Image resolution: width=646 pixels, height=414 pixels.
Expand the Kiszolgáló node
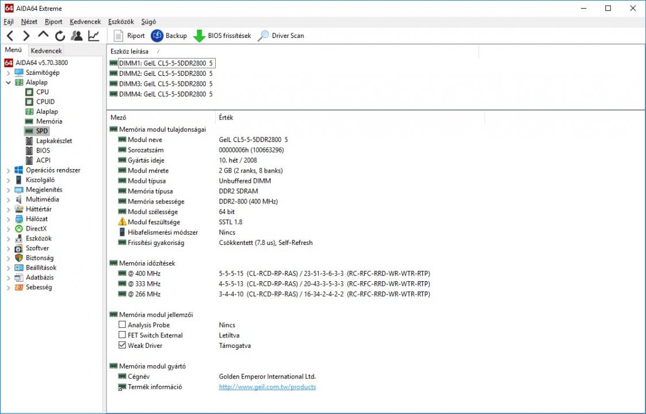point(8,180)
